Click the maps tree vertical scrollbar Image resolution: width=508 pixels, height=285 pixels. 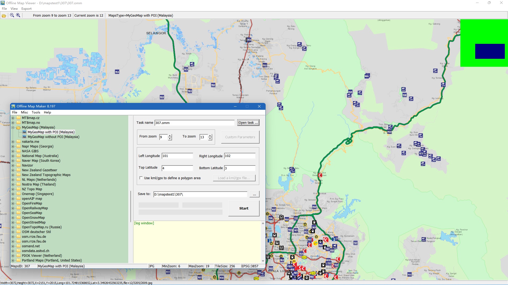coord(131,206)
